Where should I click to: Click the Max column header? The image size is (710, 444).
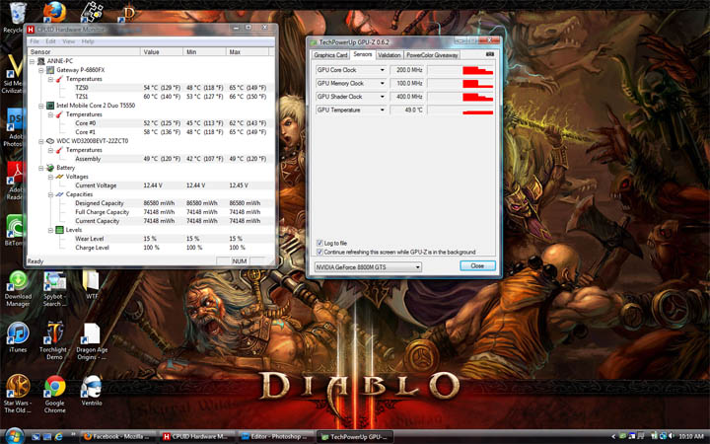tap(249, 52)
